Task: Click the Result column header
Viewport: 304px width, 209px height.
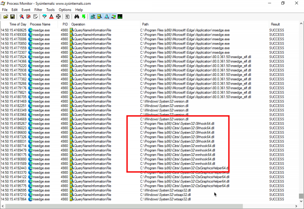Action: (275, 24)
